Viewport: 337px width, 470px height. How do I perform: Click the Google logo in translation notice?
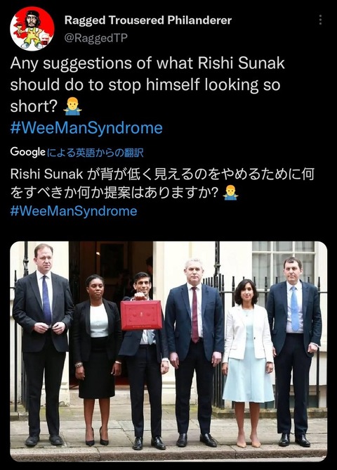tap(27, 152)
